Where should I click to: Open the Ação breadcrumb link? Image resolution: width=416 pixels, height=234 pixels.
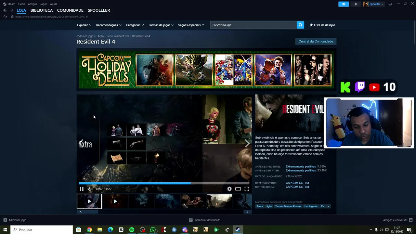(100, 36)
